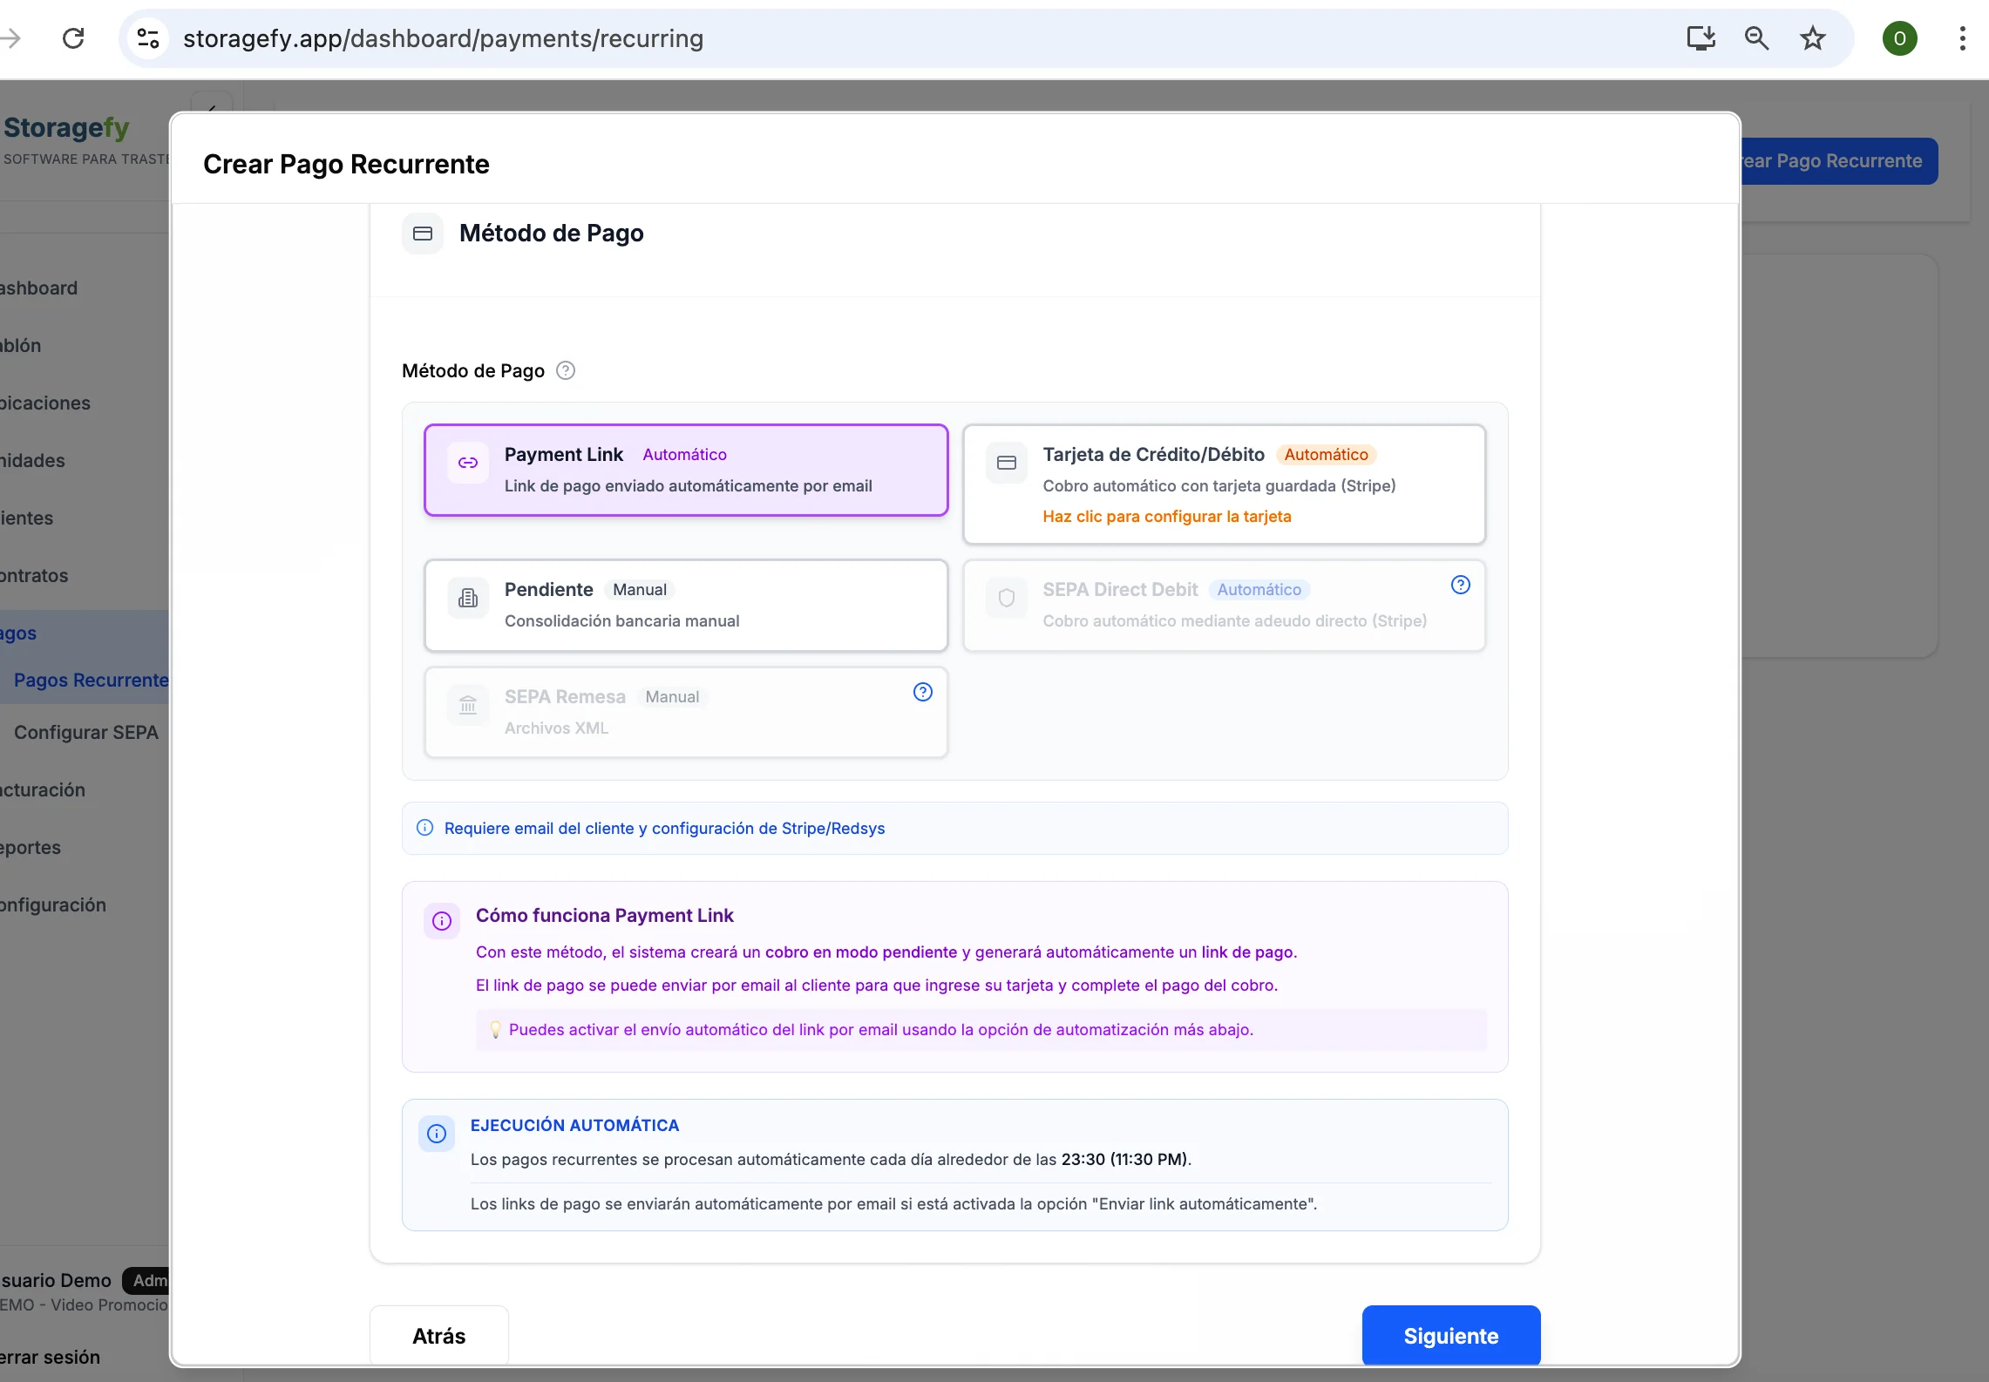Screen dimensions: 1989x1382
Task: Open site information icon in address bar
Action: (x=148, y=38)
